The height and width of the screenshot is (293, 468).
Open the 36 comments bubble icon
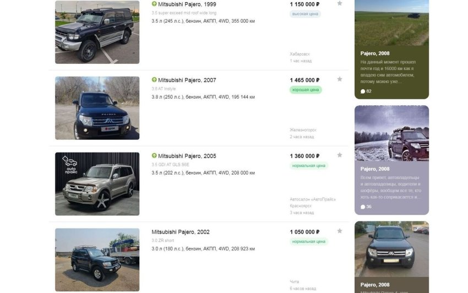point(363,207)
